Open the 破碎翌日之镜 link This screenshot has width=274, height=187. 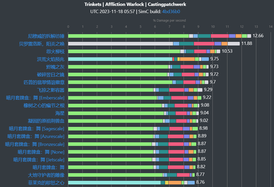click(x=51, y=74)
